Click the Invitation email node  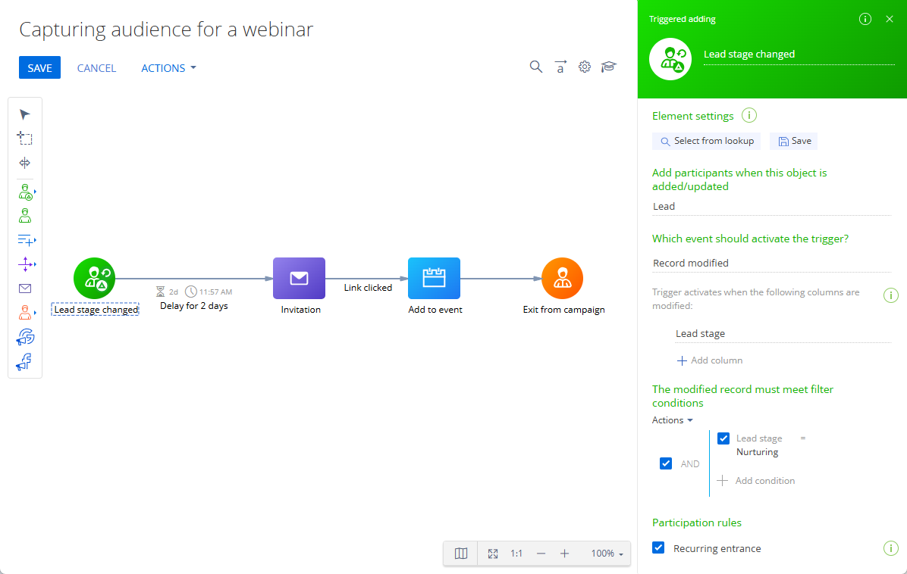coord(299,279)
